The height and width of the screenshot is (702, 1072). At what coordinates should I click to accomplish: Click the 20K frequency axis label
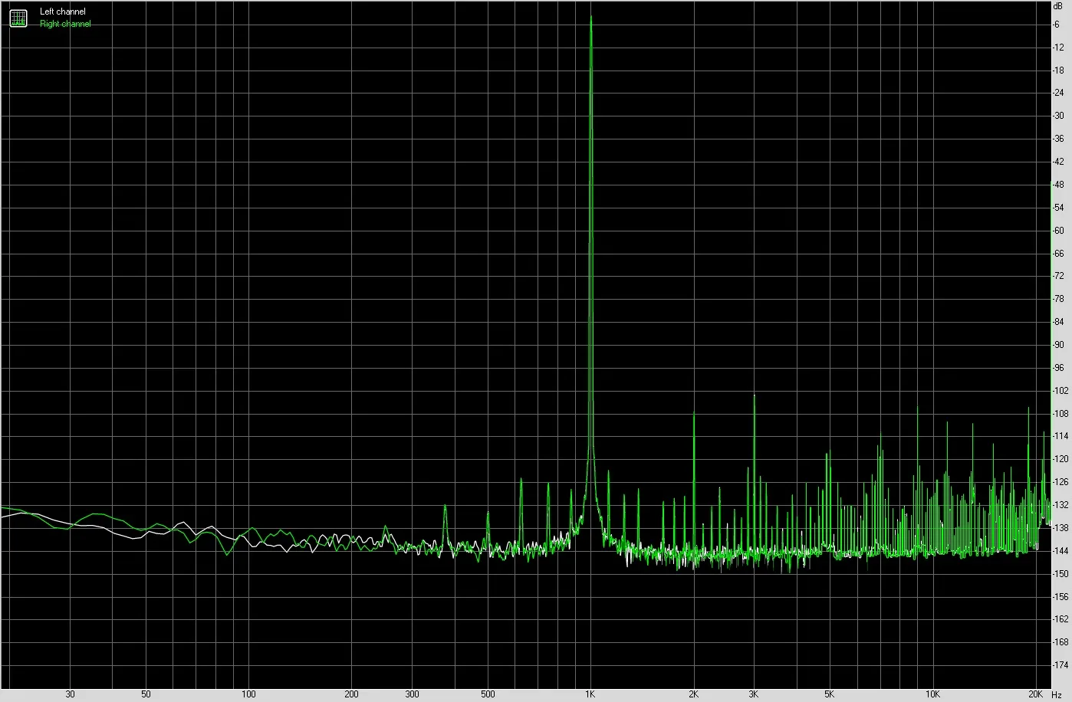pos(1035,694)
